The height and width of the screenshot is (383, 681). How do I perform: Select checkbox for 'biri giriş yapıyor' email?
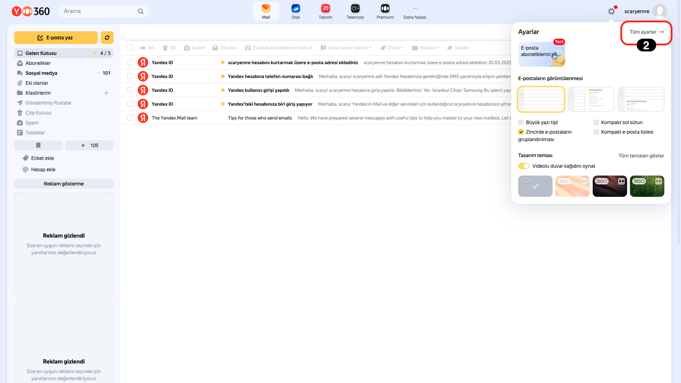[130, 104]
